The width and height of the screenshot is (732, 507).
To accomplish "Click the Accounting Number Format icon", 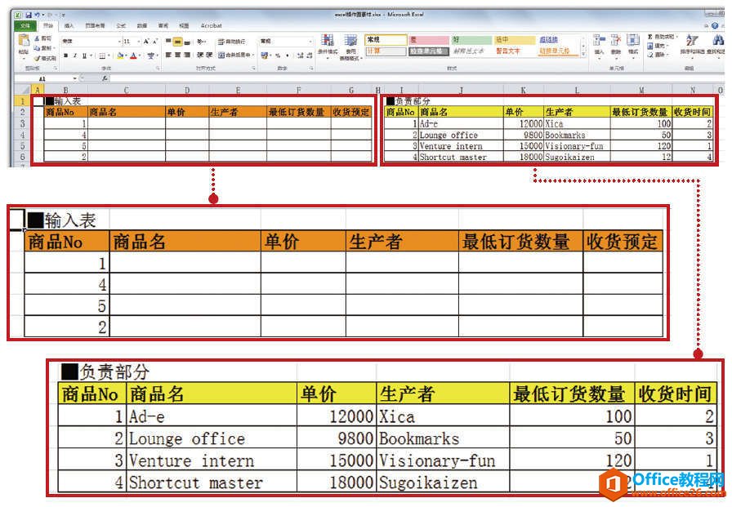I will pyautogui.click(x=265, y=55).
